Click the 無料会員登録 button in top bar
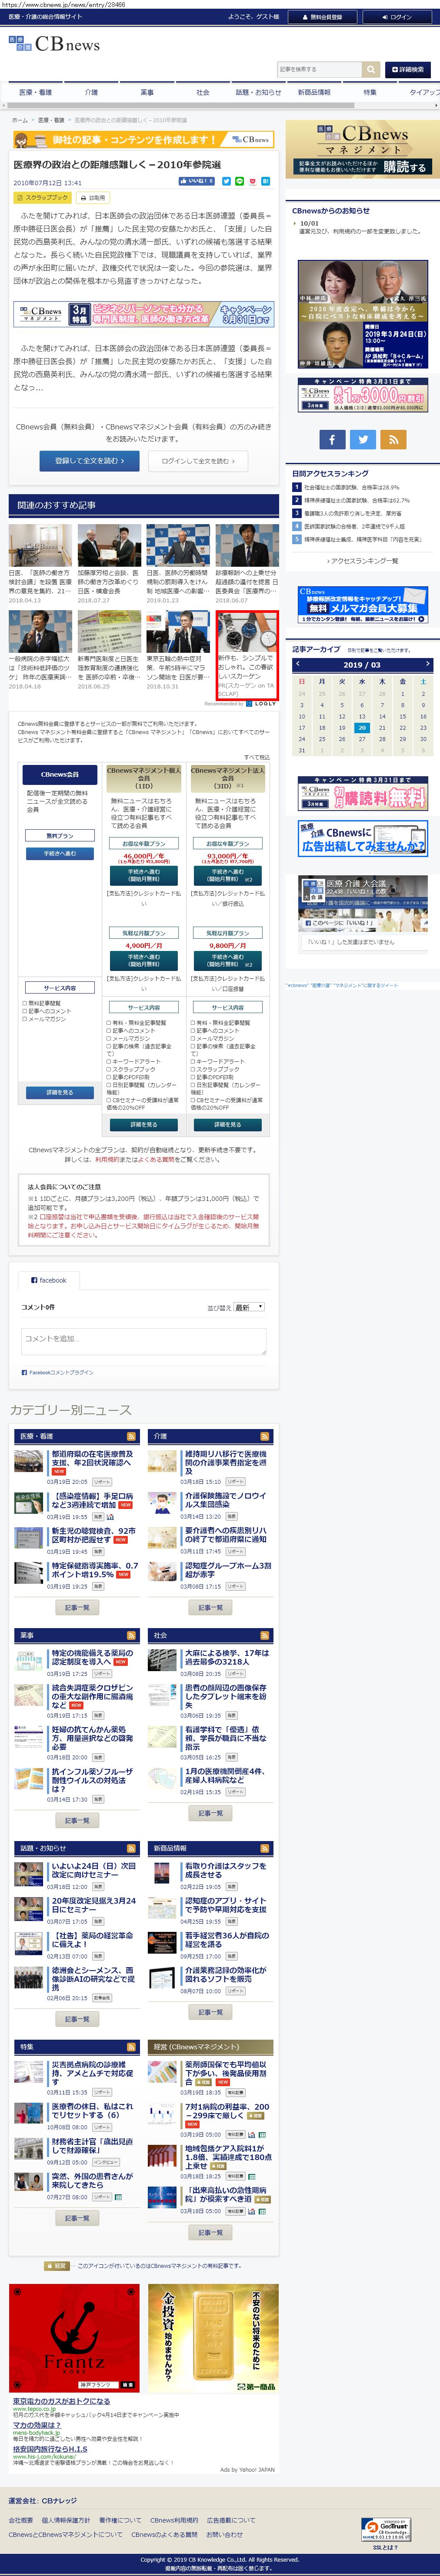 coord(323,17)
